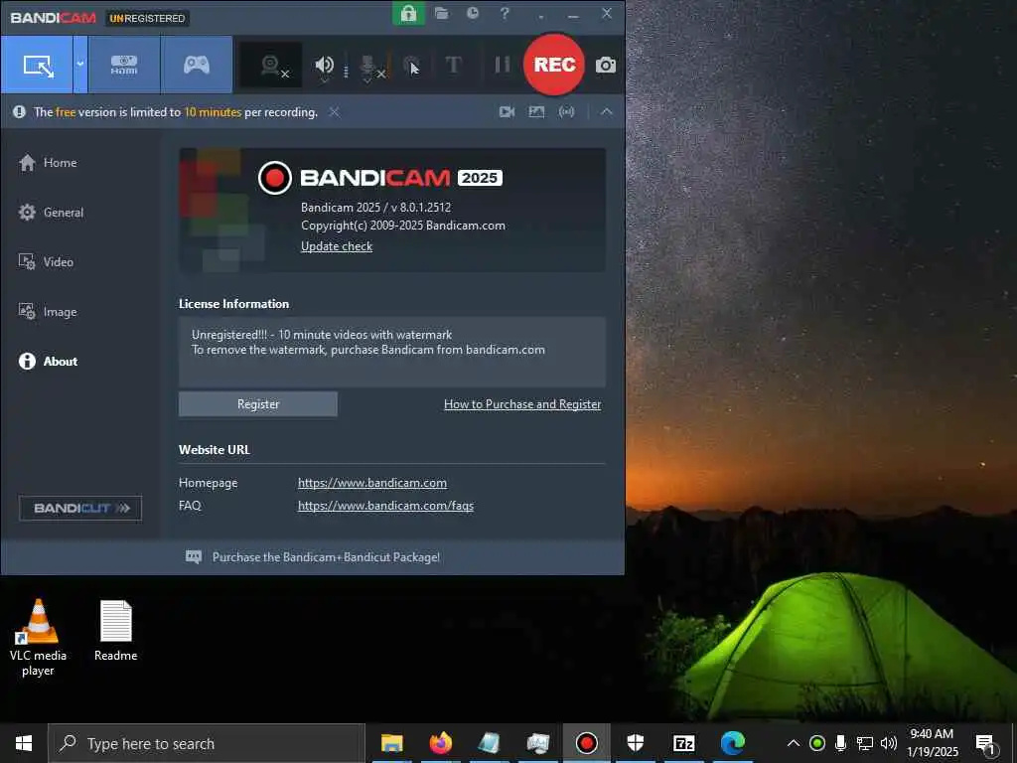
Task: Toggle the mouse cursor effect
Action: pos(411,66)
